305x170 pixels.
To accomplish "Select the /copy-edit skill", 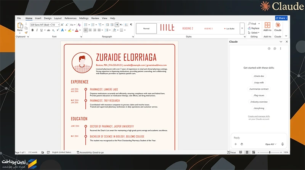I will tap(259, 82).
